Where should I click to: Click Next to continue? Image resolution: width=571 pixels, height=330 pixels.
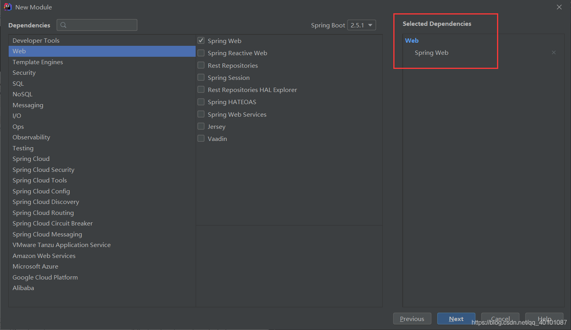click(x=456, y=319)
